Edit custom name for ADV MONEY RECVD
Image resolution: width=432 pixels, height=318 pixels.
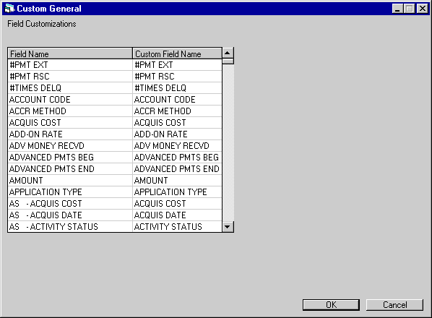click(x=177, y=146)
